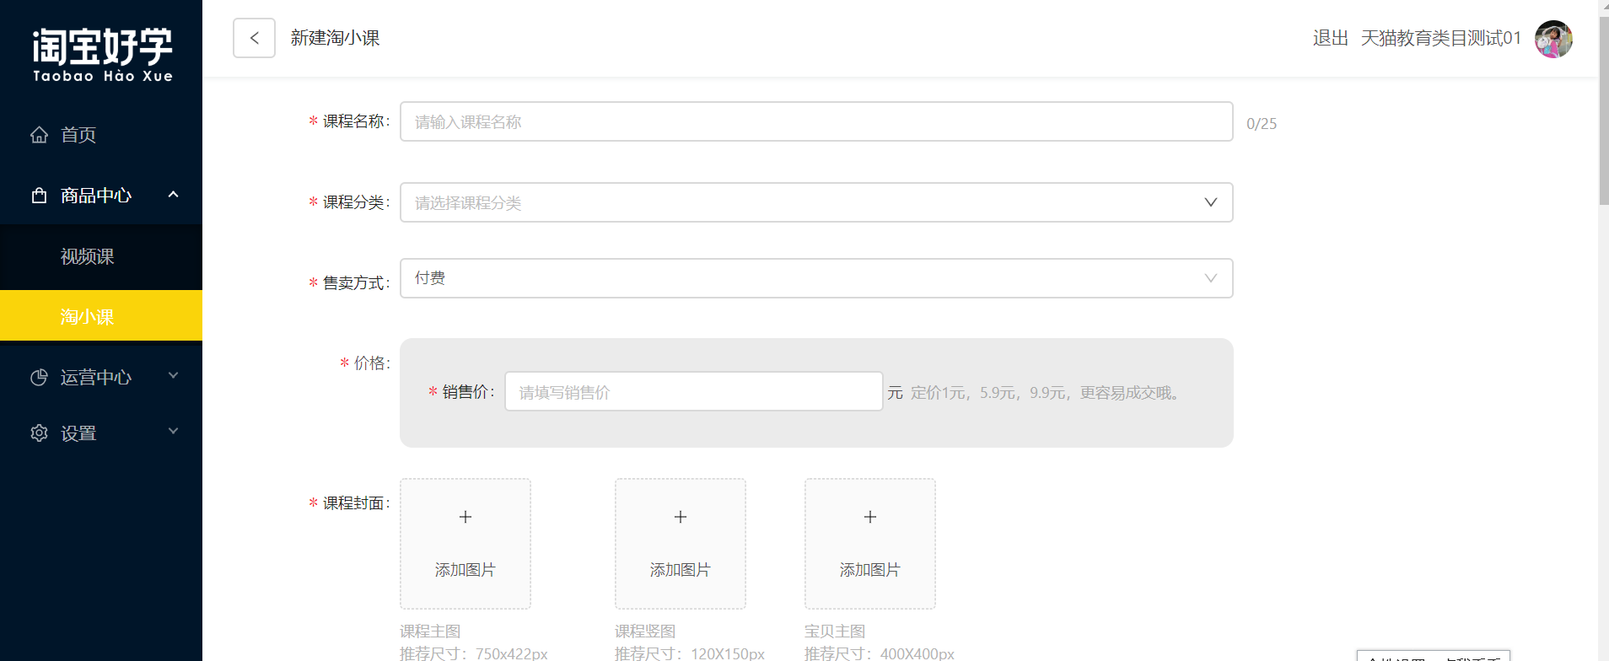Click plus icon for 课程主图 upload
Viewport: 1609px width, 661px height.
coord(465,517)
